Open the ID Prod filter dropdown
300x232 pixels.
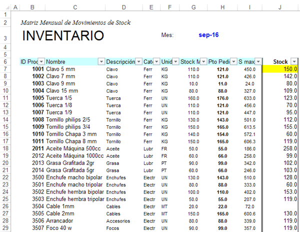[x=41, y=62]
